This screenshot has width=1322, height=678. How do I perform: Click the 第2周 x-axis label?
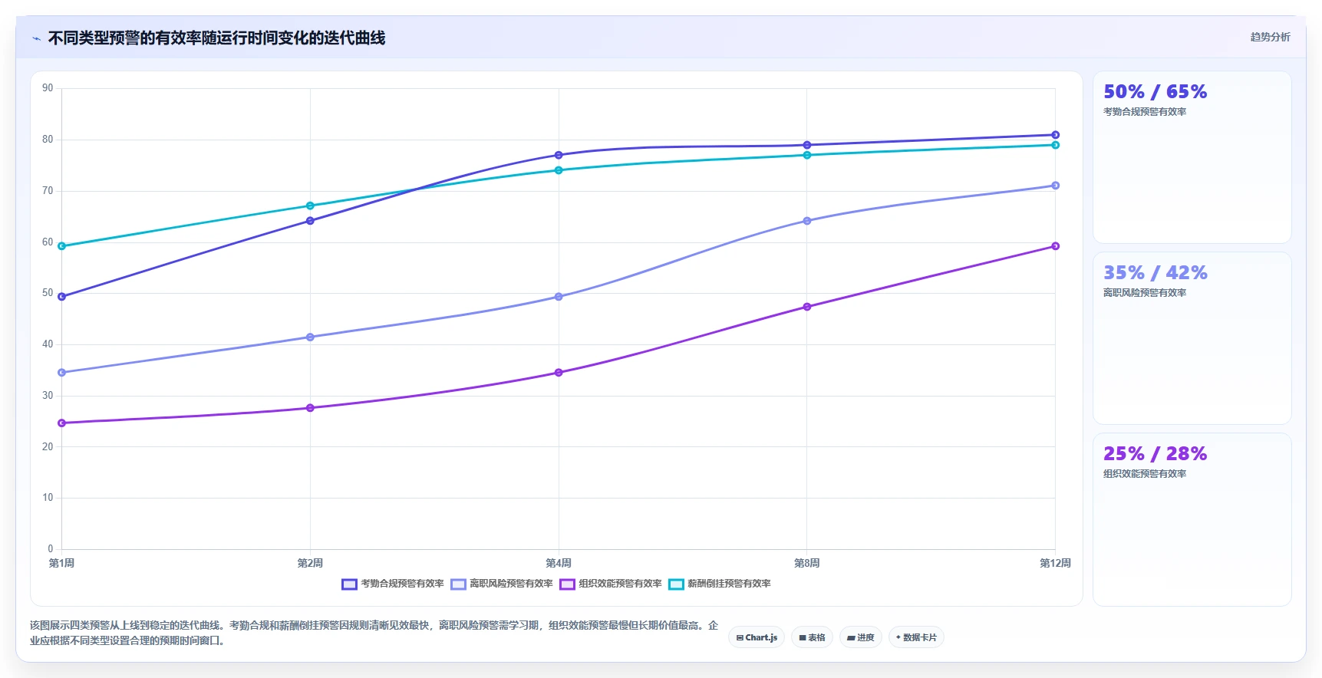(x=310, y=563)
